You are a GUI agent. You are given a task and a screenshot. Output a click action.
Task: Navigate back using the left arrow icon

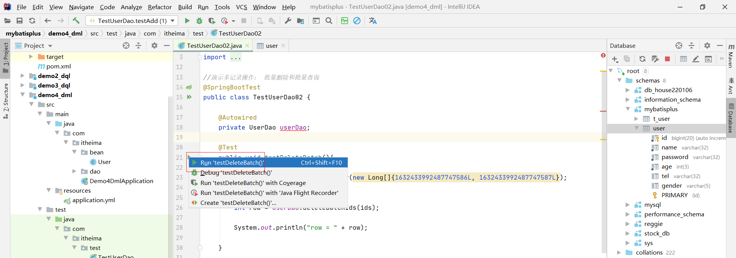pyautogui.click(x=48, y=21)
